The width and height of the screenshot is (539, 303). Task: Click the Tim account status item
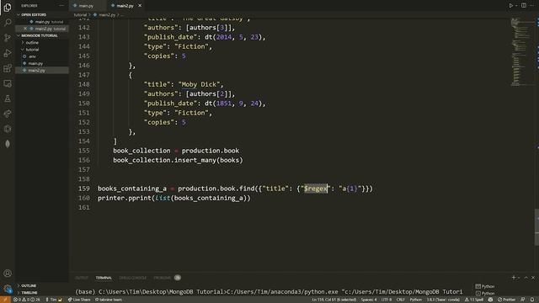pyautogui.click(x=54, y=300)
